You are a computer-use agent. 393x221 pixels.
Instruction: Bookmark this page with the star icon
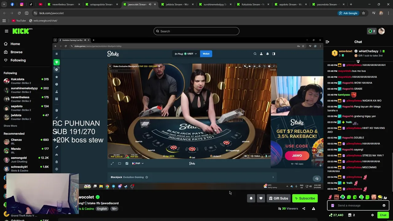(x=364, y=13)
